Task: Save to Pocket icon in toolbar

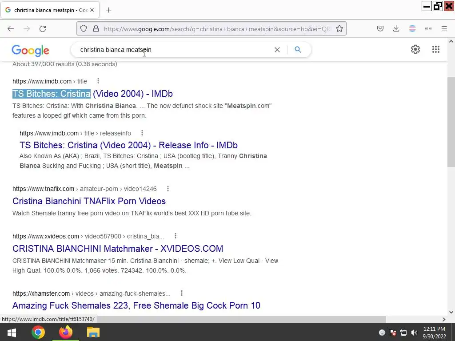Action: pyautogui.click(x=380, y=28)
